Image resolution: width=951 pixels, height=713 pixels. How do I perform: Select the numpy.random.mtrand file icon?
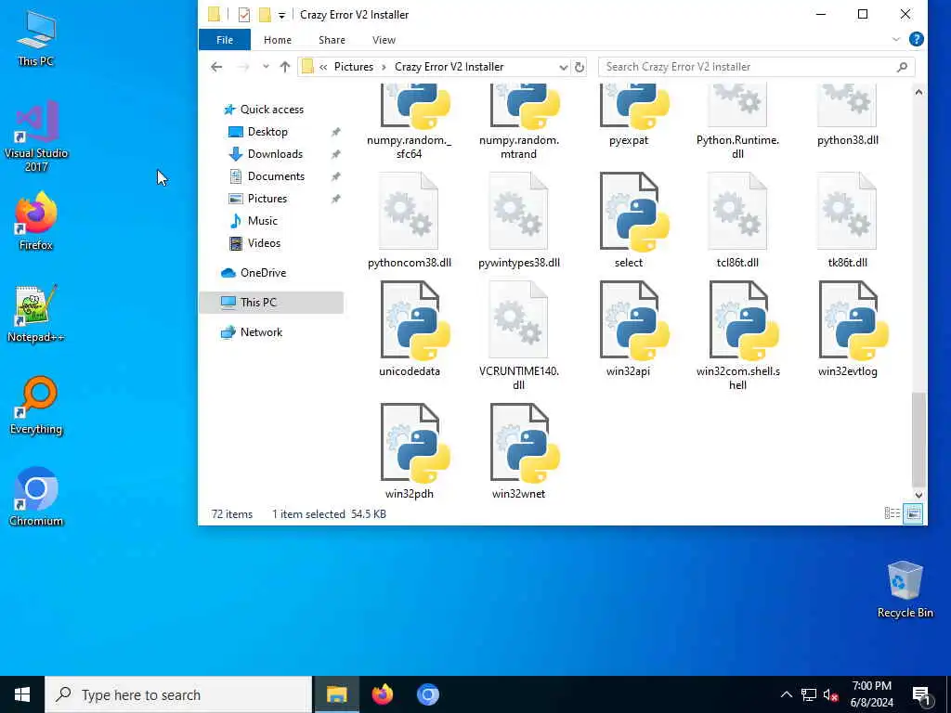pos(525,107)
